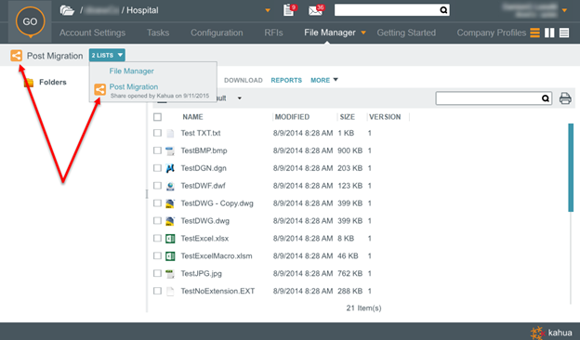Image resolution: width=580 pixels, height=340 pixels.
Task: Switch to two-column split view icon
Action: point(549,33)
